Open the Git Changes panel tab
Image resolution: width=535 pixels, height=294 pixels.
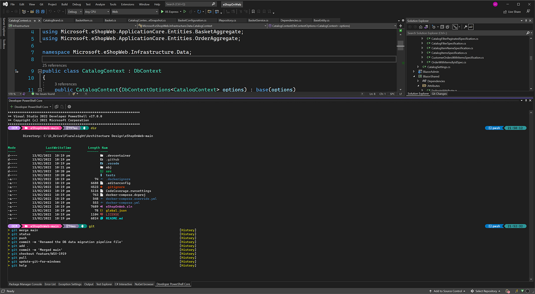tap(439, 94)
